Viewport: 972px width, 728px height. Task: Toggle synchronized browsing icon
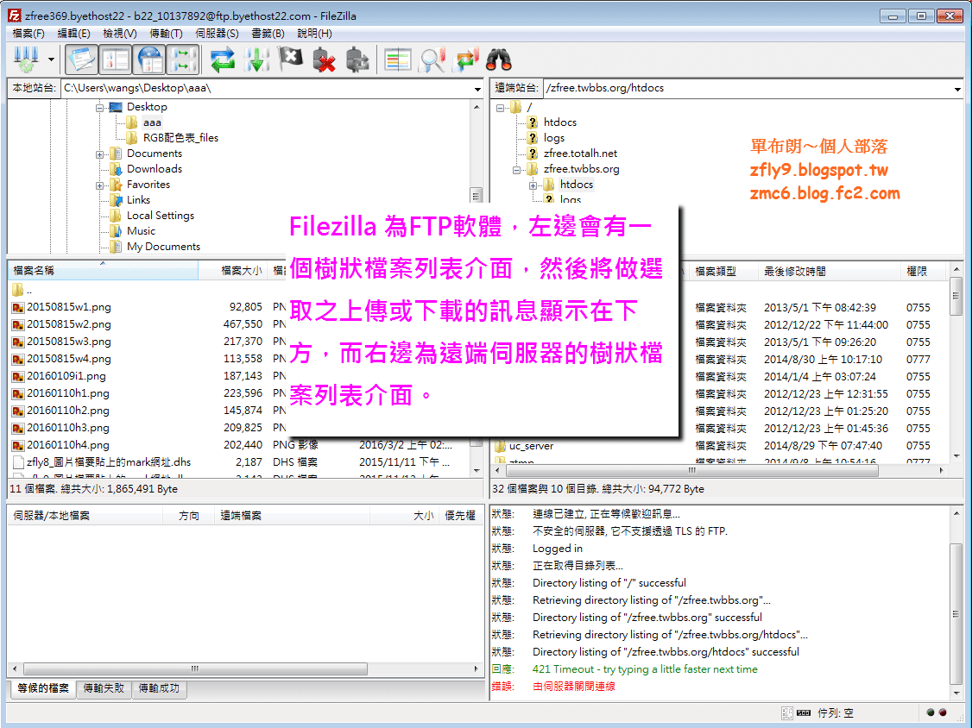(465, 60)
